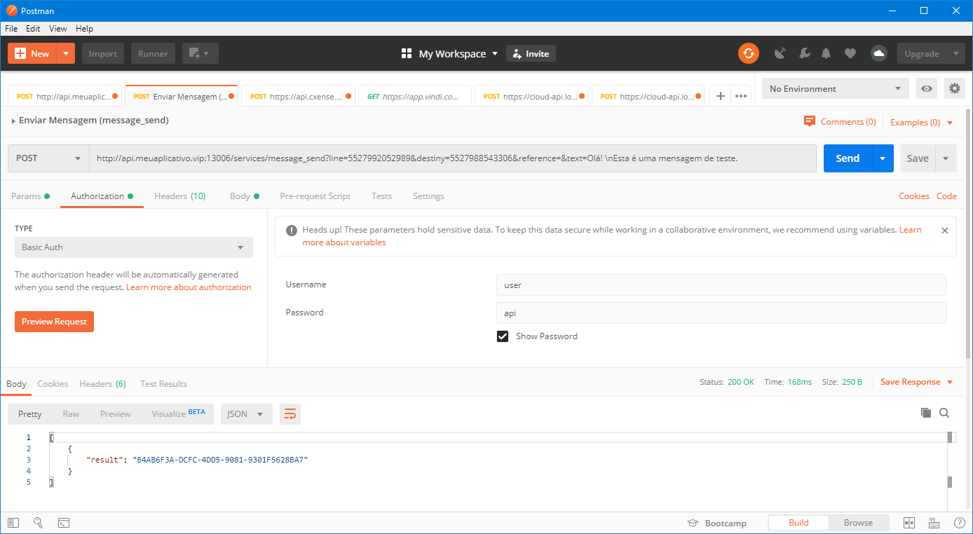Search the response with magnifier icon
Image resolution: width=973 pixels, height=534 pixels.
point(944,413)
